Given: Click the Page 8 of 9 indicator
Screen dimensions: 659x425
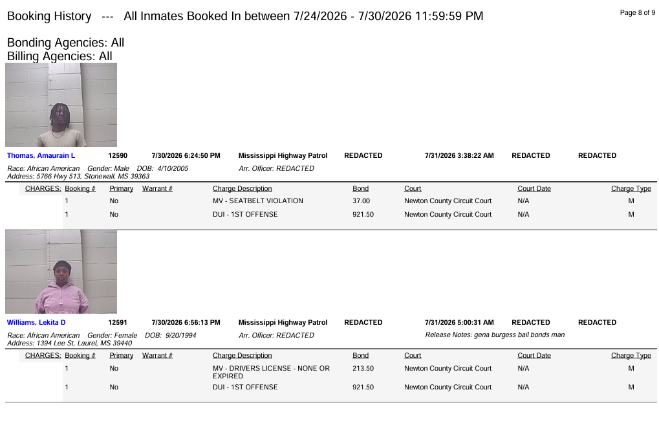Looking at the screenshot, I should 638,12.
